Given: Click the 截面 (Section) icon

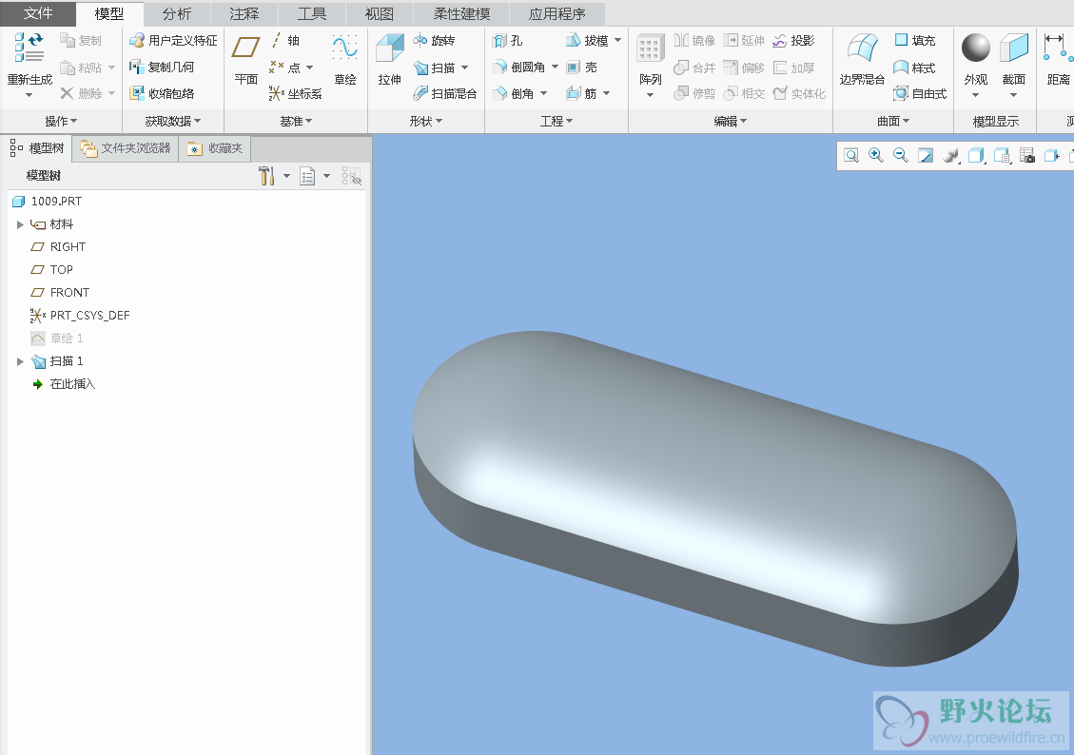Looking at the screenshot, I should pyautogui.click(x=1014, y=48).
